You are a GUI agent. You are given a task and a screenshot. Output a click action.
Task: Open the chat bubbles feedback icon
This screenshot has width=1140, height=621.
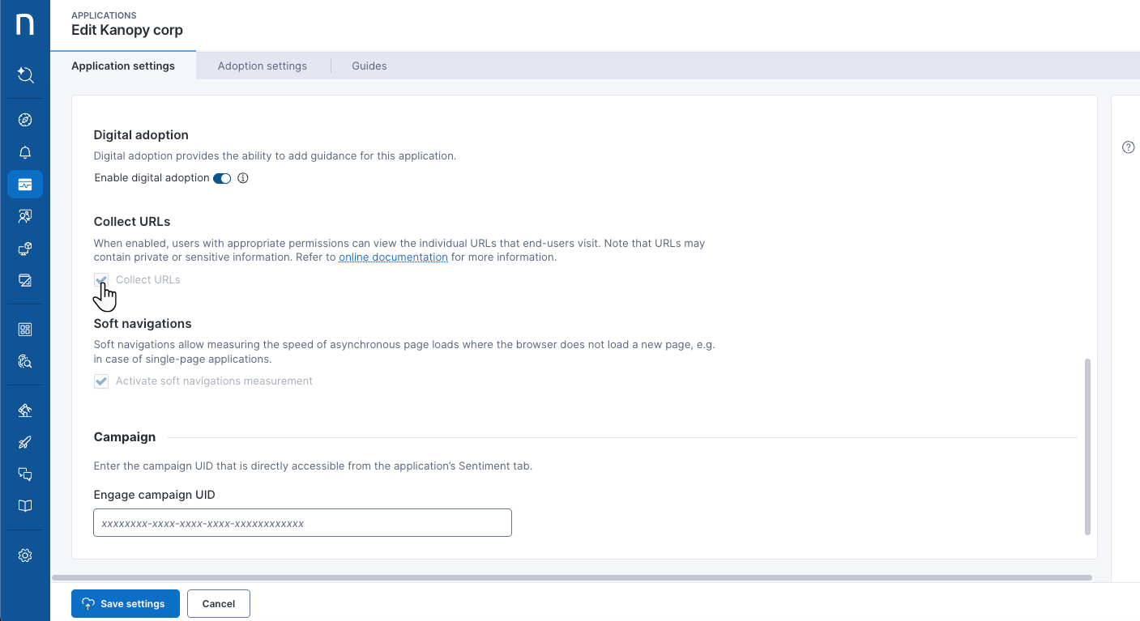[x=25, y=474]
